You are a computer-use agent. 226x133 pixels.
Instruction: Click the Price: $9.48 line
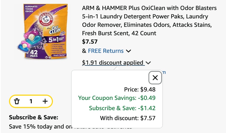coord(140,89)
